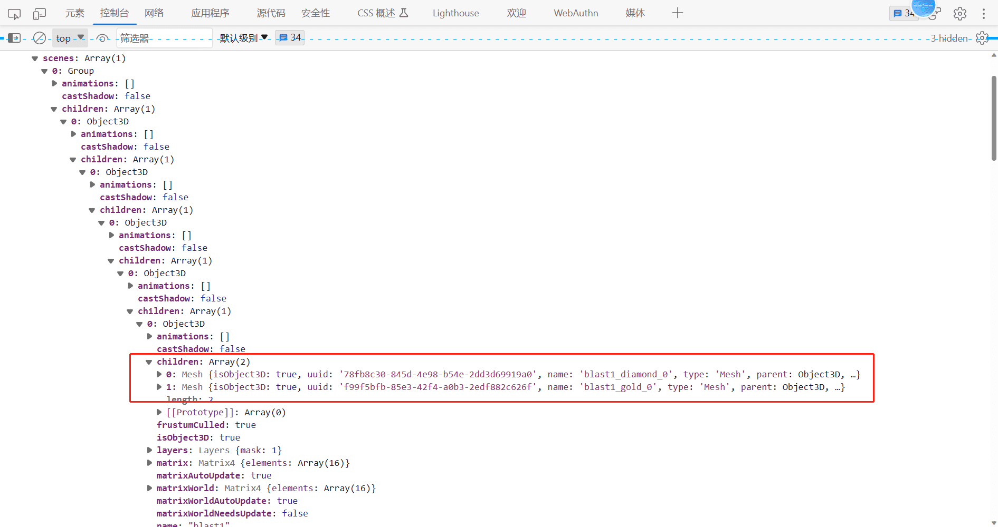Collapse the 0: Group node

[44, 71]
